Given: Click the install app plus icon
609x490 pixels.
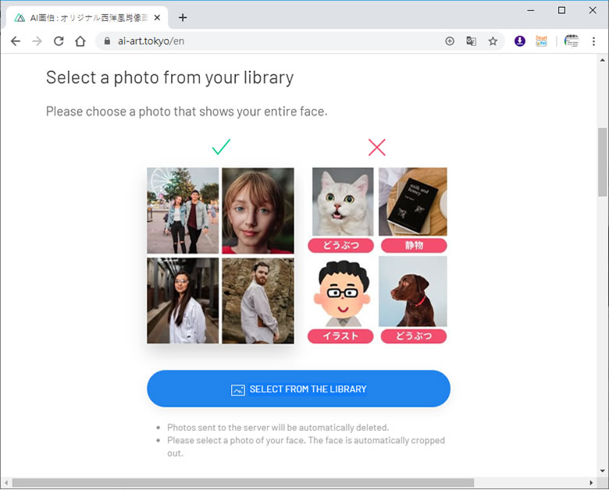Looking at the screenshot, I should tap(450, 41).
